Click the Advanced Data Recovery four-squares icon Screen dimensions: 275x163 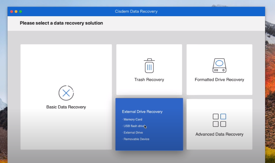tap(219, 120)
